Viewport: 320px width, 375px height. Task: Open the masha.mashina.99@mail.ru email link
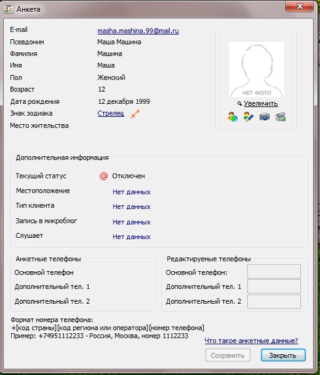coord(138,31)
